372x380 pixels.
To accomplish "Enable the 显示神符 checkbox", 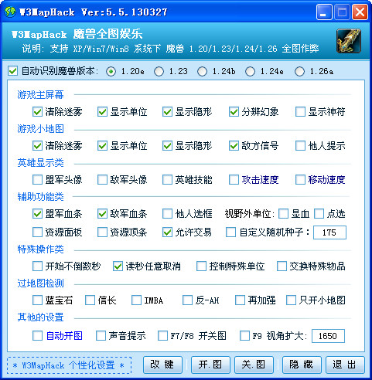I will click(x=300, y=112).
